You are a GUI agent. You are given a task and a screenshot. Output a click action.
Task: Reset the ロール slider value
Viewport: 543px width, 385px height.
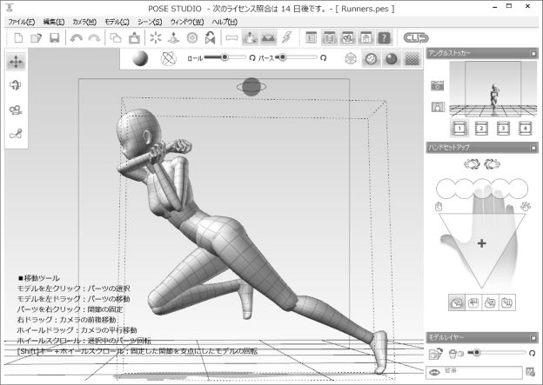[x=252, y=57]
